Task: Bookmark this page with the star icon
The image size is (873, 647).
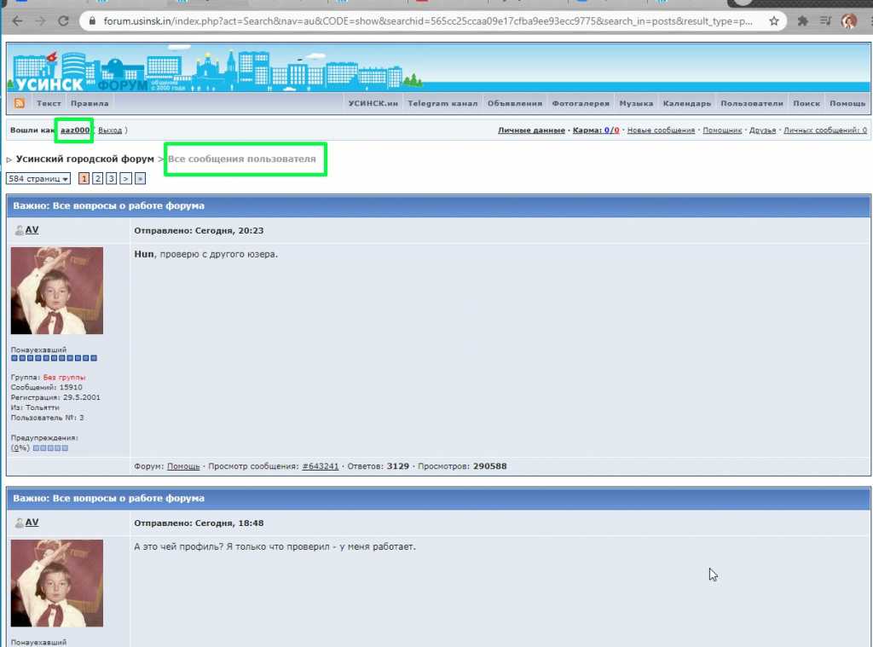Action: click(773, 20)
